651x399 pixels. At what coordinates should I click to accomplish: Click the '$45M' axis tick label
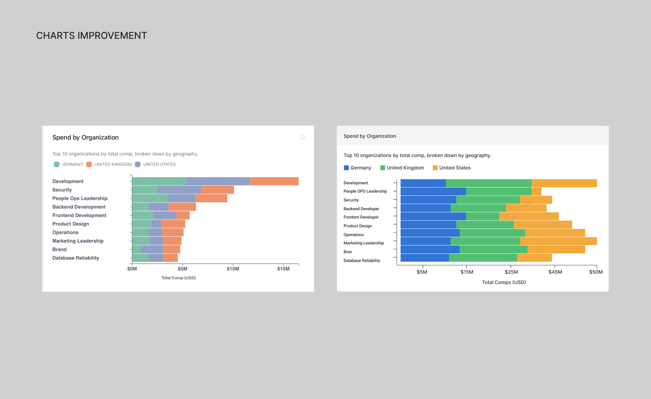[x=555, y=272]
